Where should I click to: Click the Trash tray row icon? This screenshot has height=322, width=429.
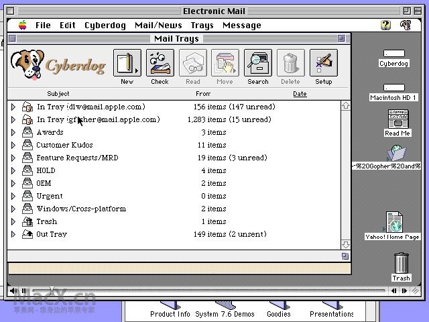(27, 221)
